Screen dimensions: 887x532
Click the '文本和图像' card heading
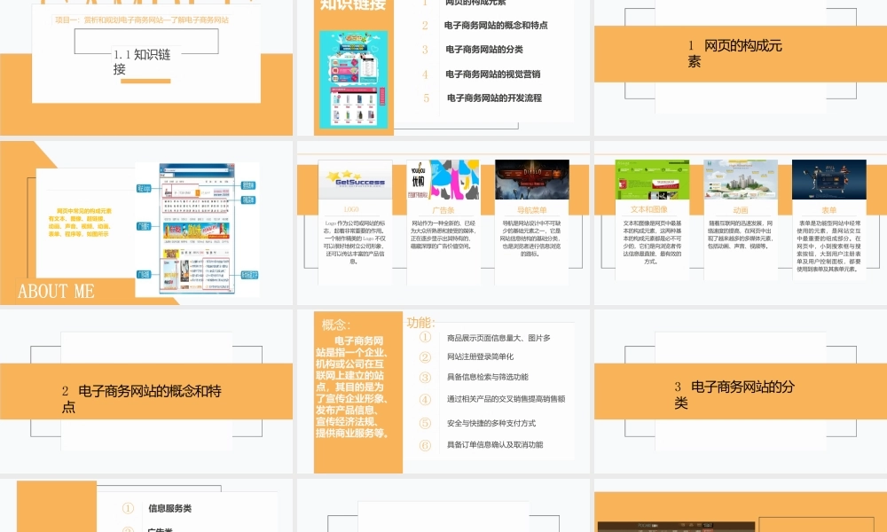coord(649,209)
